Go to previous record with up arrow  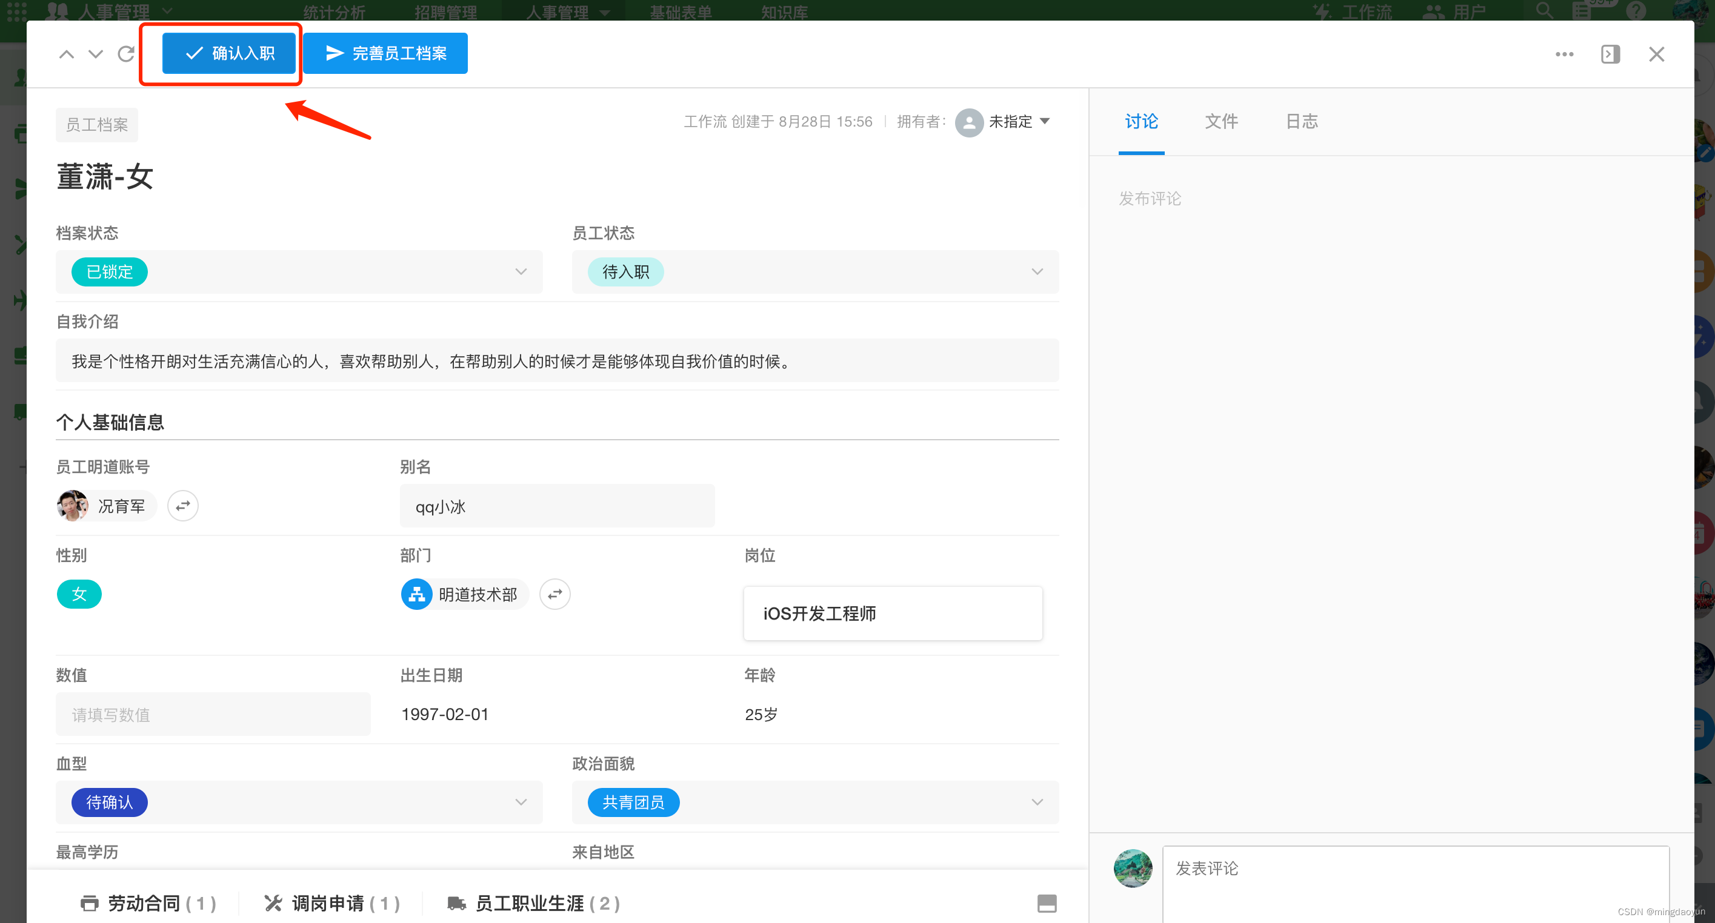tap(67, 54)
